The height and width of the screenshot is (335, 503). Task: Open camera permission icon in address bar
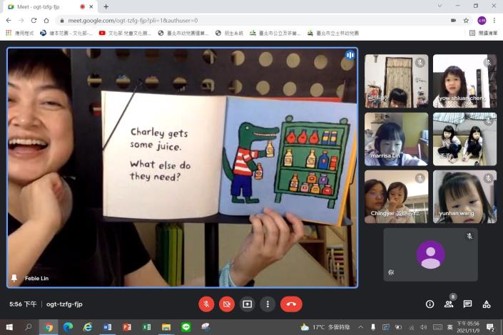point(453,21)
